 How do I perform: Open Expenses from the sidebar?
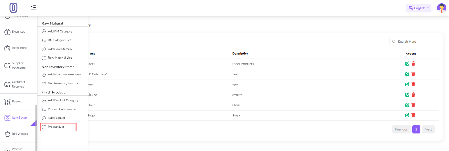point(18,32)
